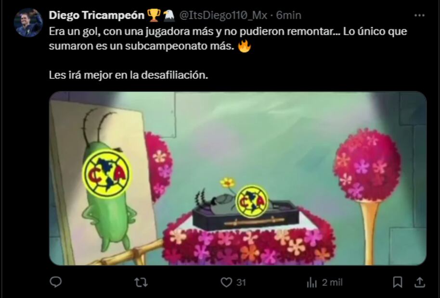Click the eagle emoji beside the name
The width and height of the screenshot is (440, 298).
169,15
